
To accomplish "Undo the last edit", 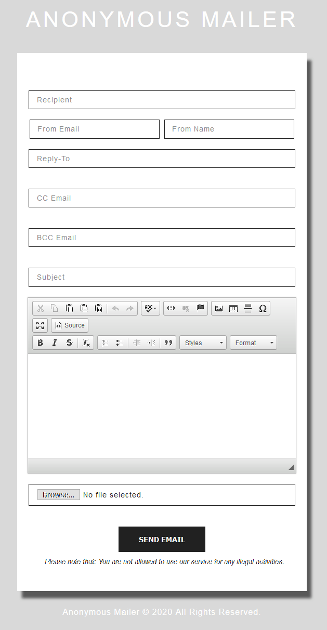I will [x=115, y=308].
